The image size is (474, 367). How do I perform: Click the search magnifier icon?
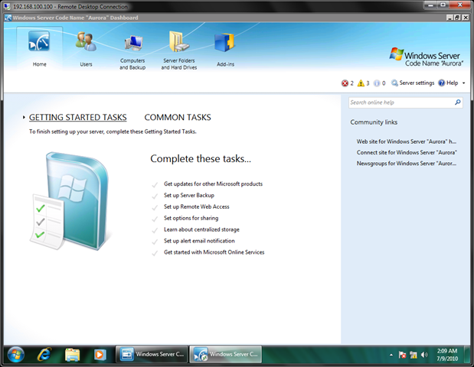pos(458,102)
